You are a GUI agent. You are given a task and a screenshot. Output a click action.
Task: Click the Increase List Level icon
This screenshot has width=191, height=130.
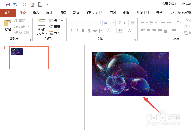coord(169,23)
